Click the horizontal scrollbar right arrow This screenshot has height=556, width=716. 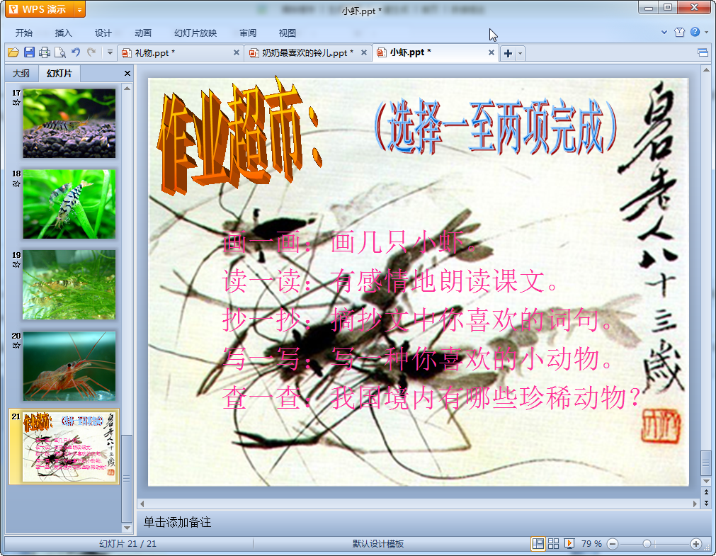click(695, 504)
